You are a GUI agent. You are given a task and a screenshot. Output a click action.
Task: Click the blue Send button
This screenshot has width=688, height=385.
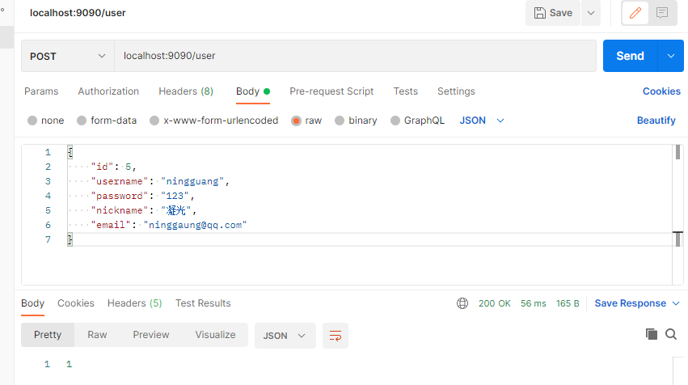click(630, 56)
